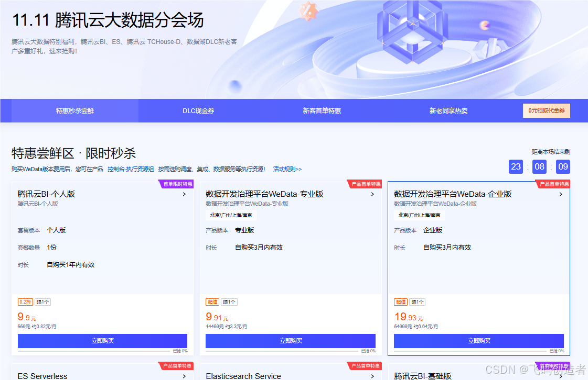Click the 专业版 product version value

(244, 230)
